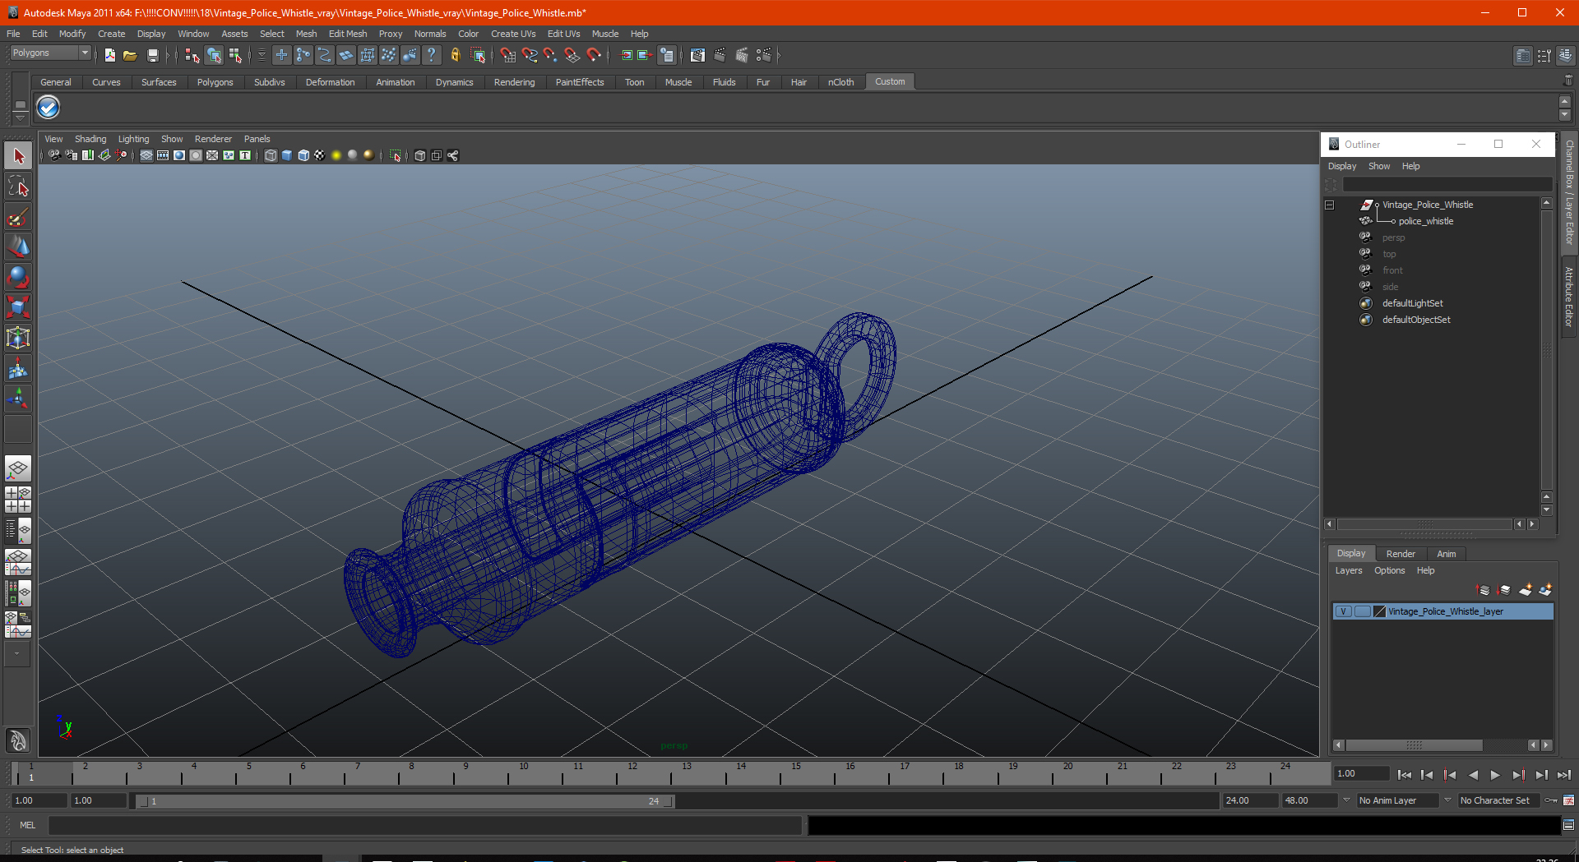Go to end of playback range

pos(1563,774)
